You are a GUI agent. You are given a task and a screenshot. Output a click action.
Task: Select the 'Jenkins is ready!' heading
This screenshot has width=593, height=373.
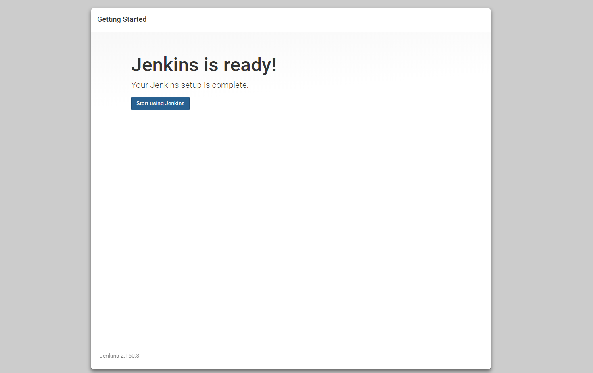click(204, 65)
